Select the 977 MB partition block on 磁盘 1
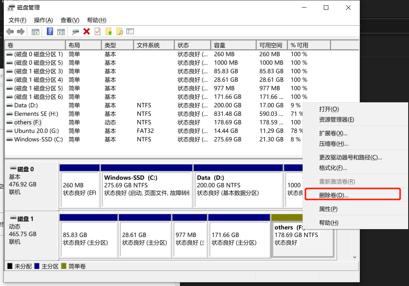Screen dimensions: 409x286 click(x=190, y=236)
